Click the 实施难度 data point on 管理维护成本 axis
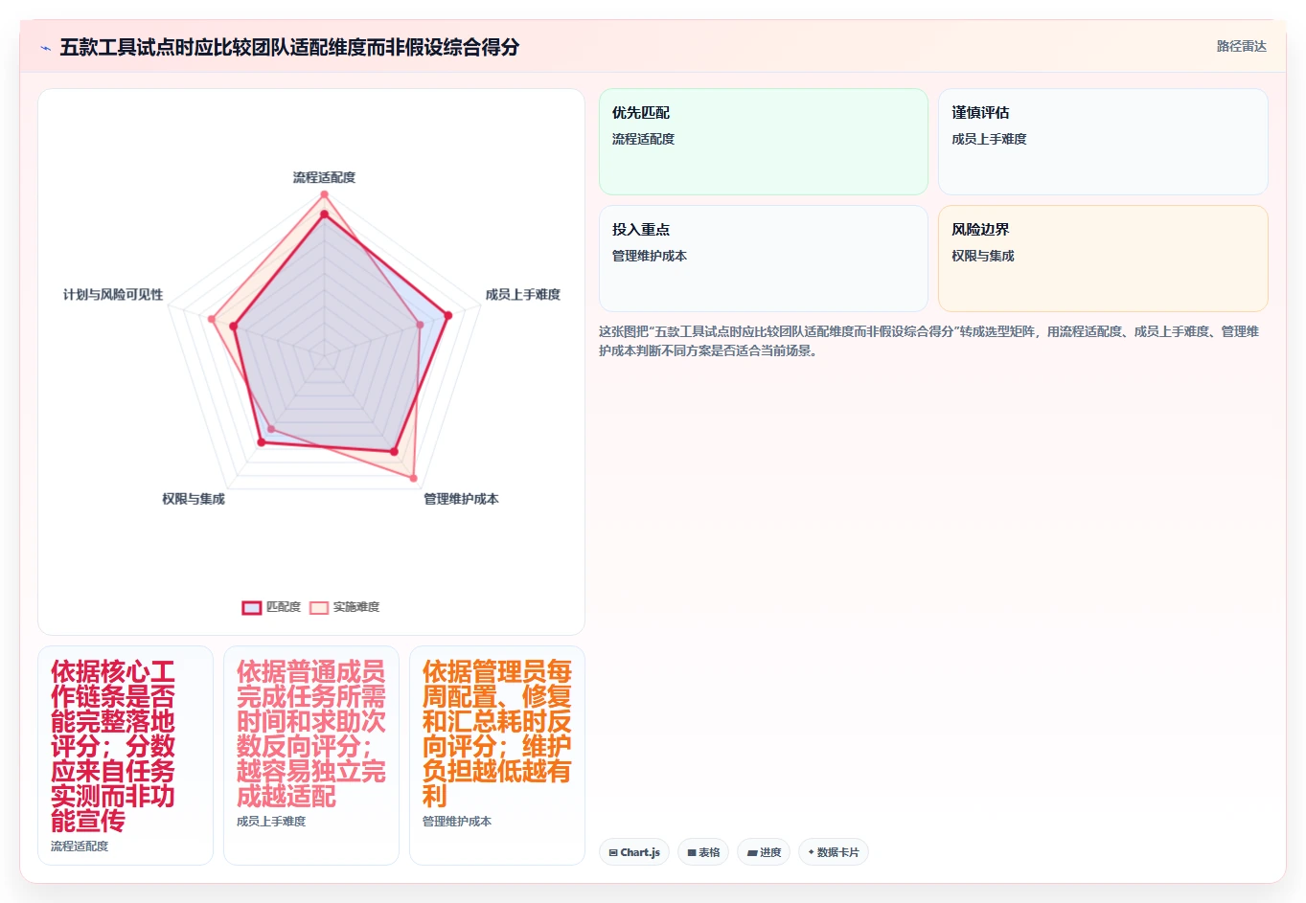Image resolution: width=1306 pixels, height=903 pixels. coord(414,477)
